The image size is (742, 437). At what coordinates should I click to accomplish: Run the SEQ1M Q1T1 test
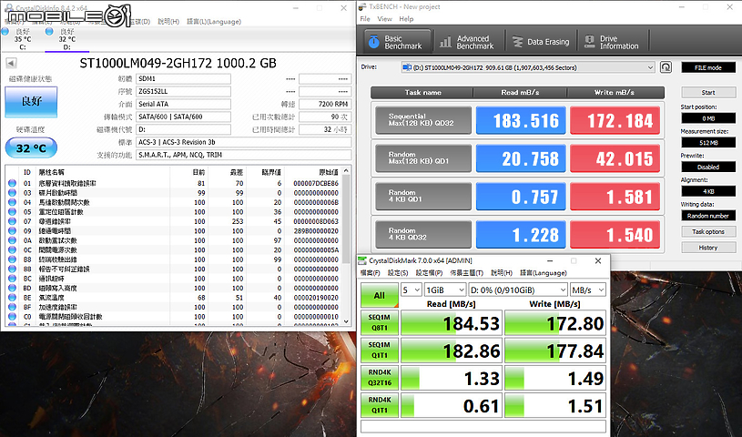pyautogui.click(x=380, y=350)
